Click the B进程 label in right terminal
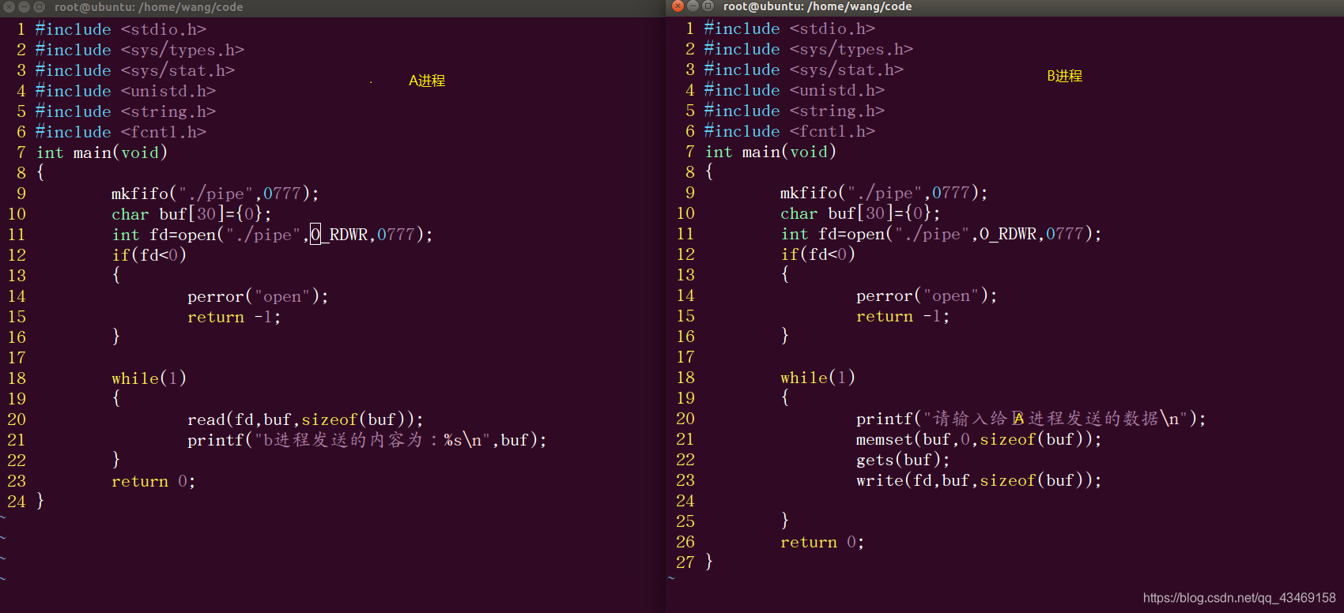Screen dimensions: 1344x613 coord(1065,76)
